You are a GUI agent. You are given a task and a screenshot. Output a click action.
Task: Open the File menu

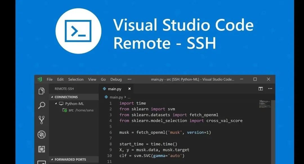click(50, 79)
